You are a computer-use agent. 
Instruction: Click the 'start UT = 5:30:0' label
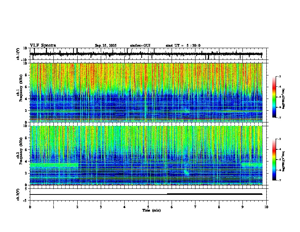[x=183, y=45]
